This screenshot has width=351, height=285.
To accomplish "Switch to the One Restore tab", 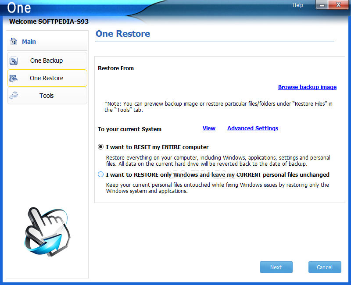I will (x=47, y=78).
